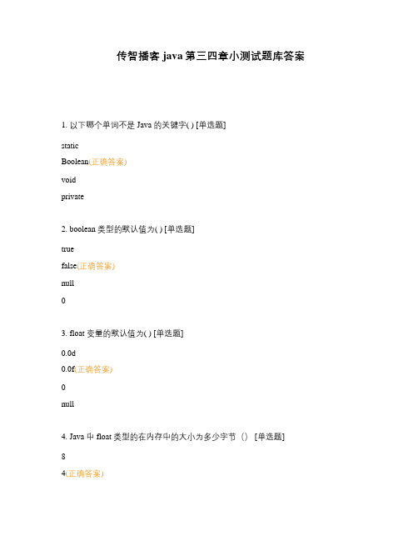This screenshot has height=541, width=418.
Task: Click the orange correct-answer label beside Boolean
Action: click(108, 162)
